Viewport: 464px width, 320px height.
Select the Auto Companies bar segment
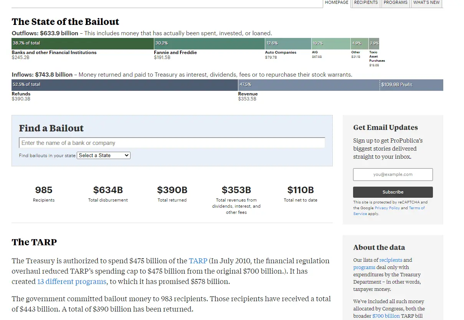288,43
